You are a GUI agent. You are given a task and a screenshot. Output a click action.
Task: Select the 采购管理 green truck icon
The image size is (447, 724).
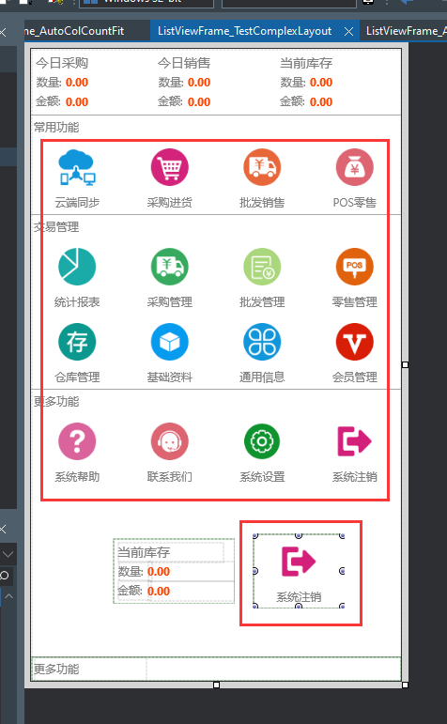coord(169,267)
